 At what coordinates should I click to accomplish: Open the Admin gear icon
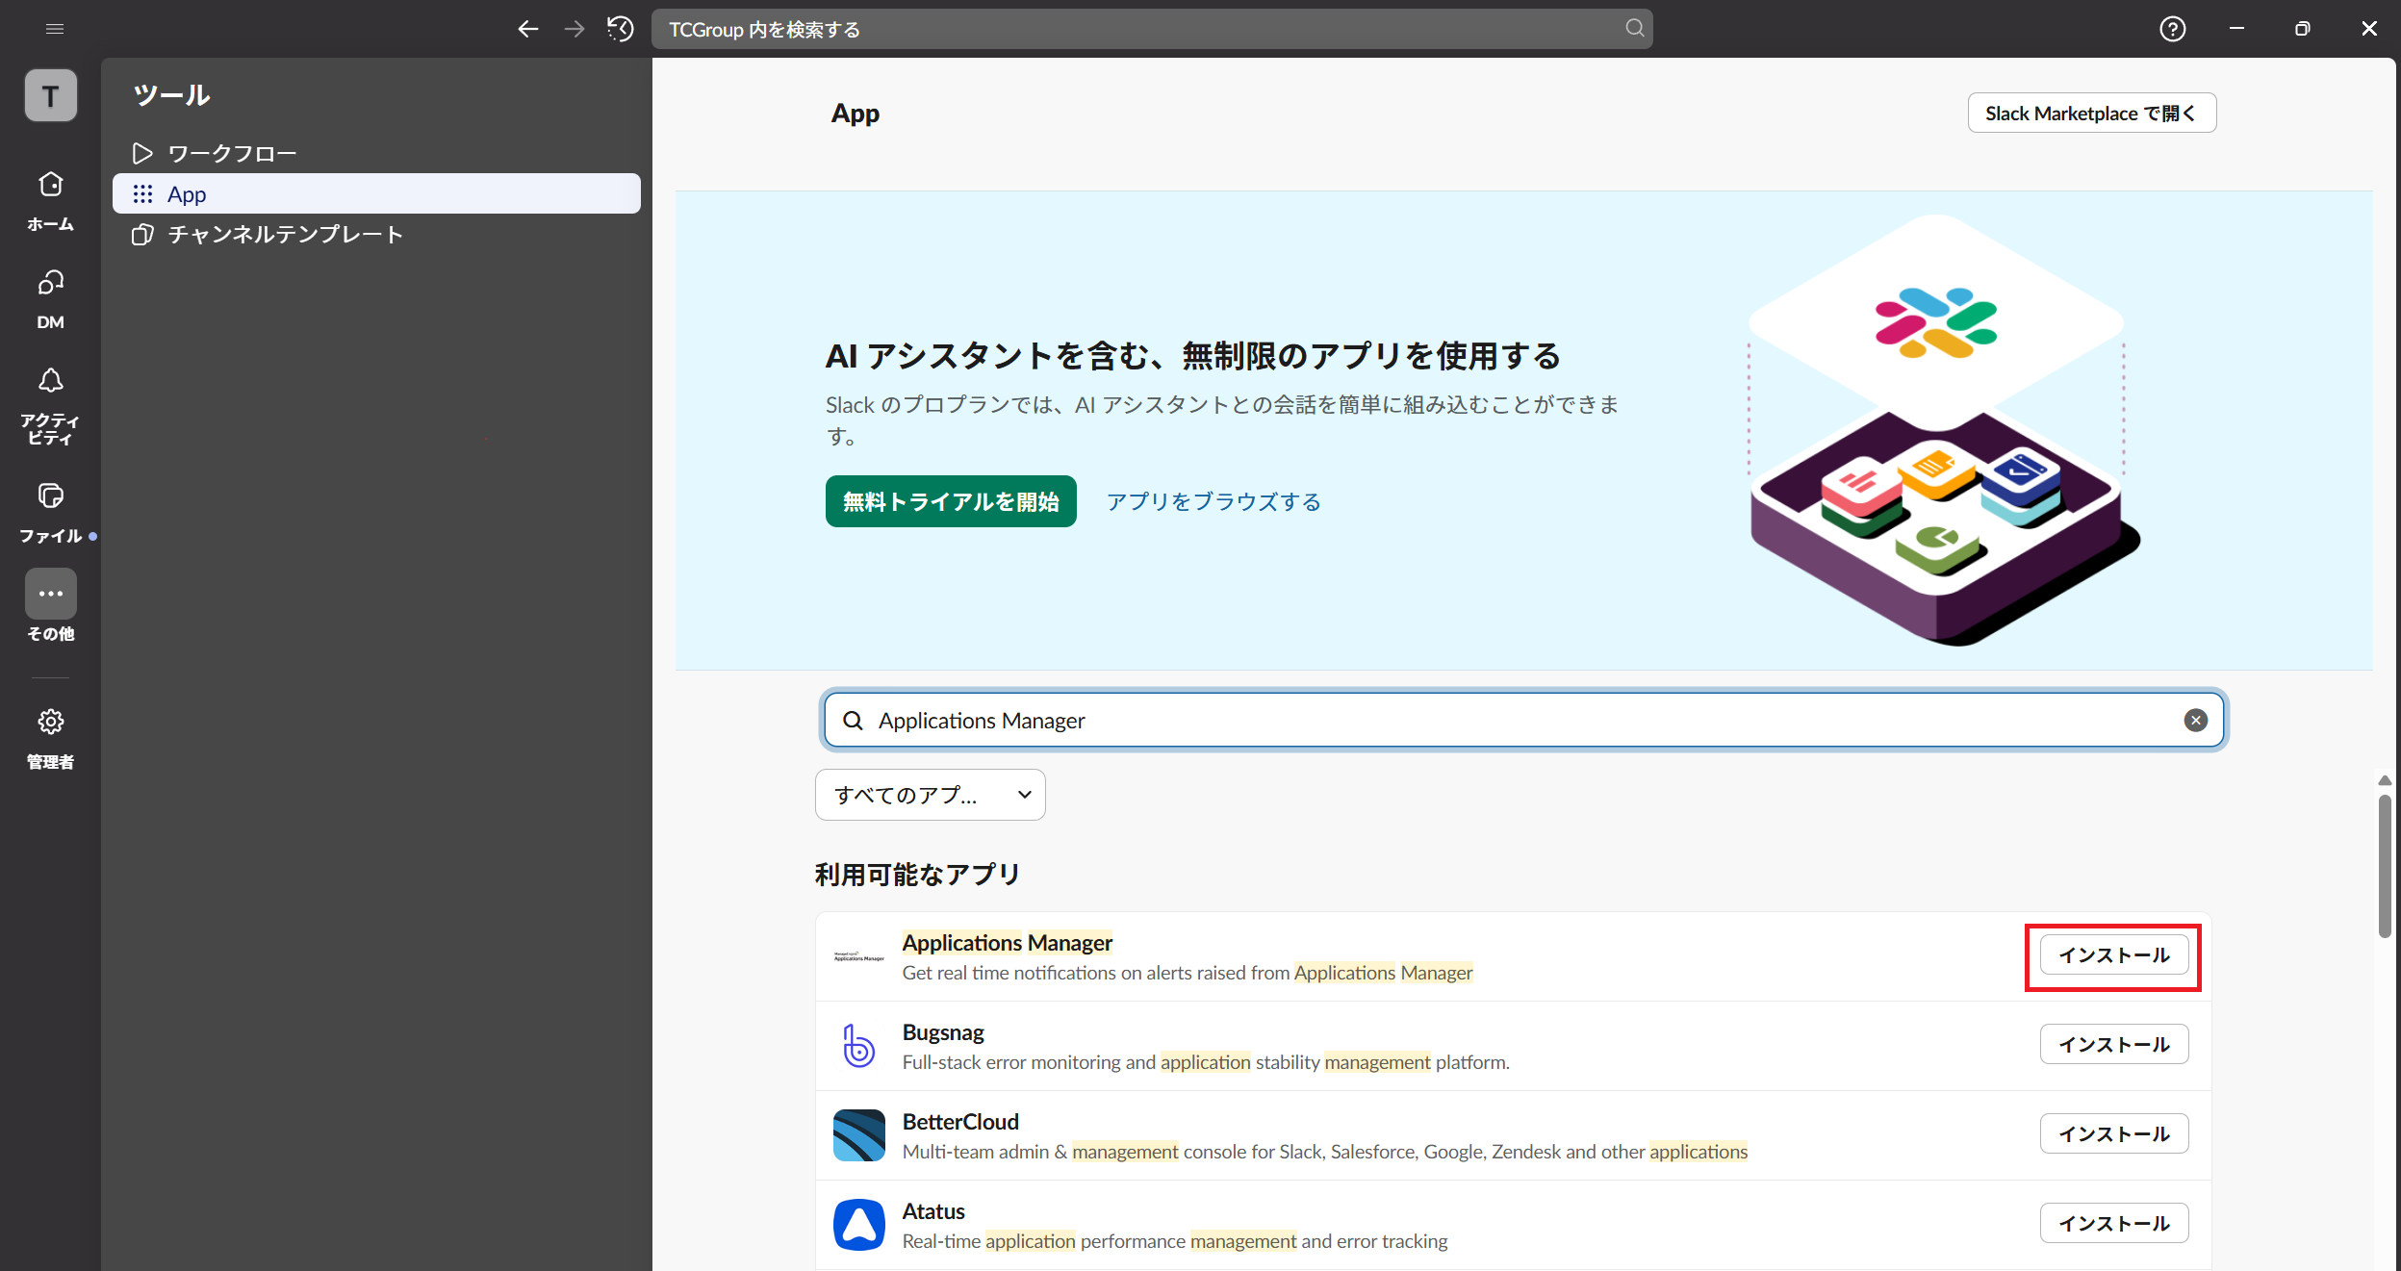point(50,722)
